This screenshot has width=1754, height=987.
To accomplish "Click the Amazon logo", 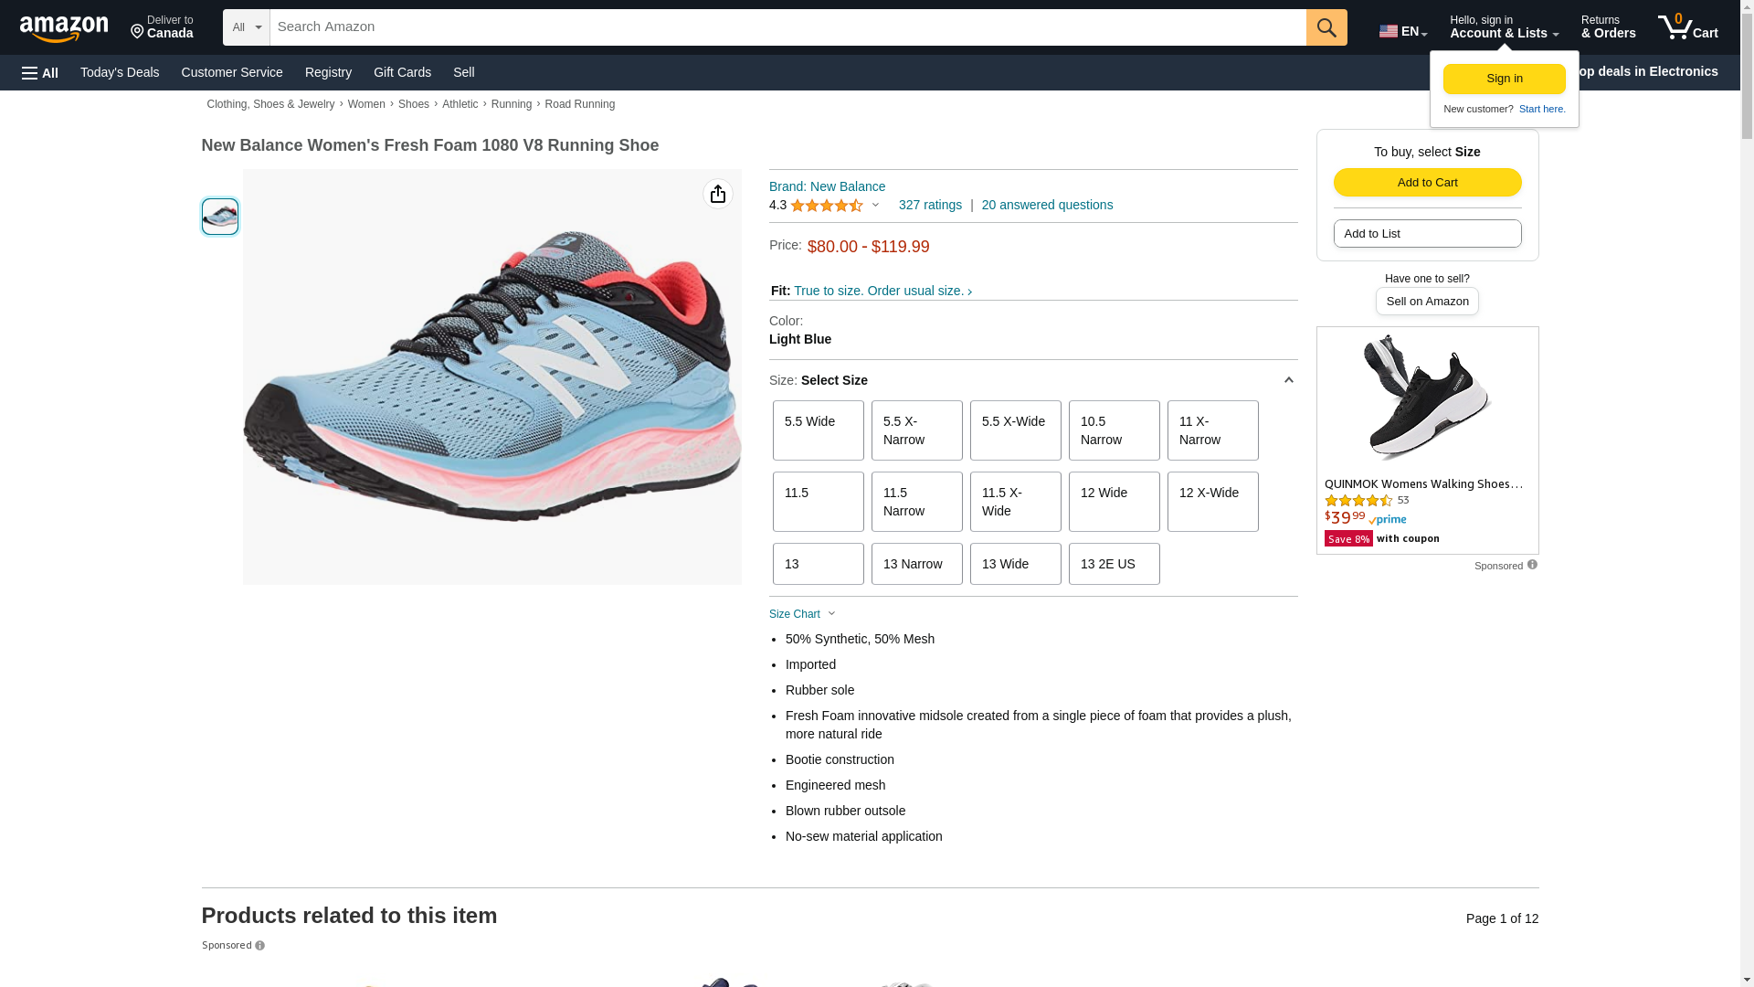I will (64, 28).
